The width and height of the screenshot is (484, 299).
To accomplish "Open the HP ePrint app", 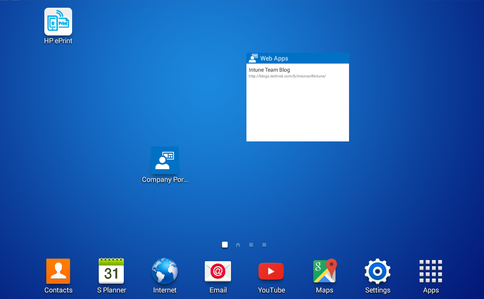I will [58, 21].
